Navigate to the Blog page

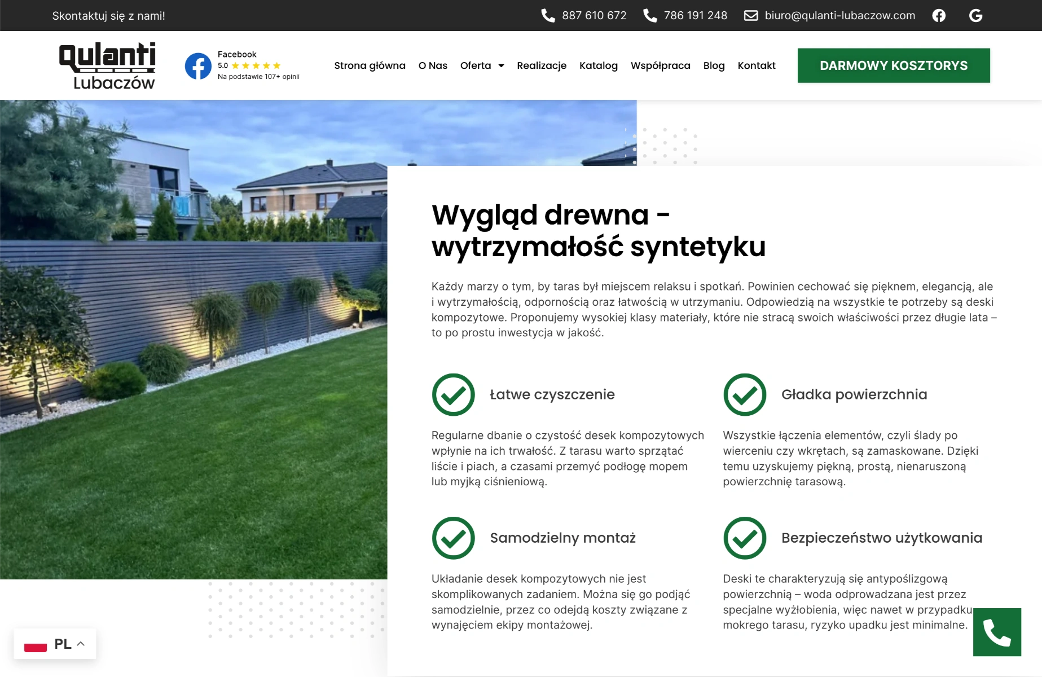pos(714,65)
